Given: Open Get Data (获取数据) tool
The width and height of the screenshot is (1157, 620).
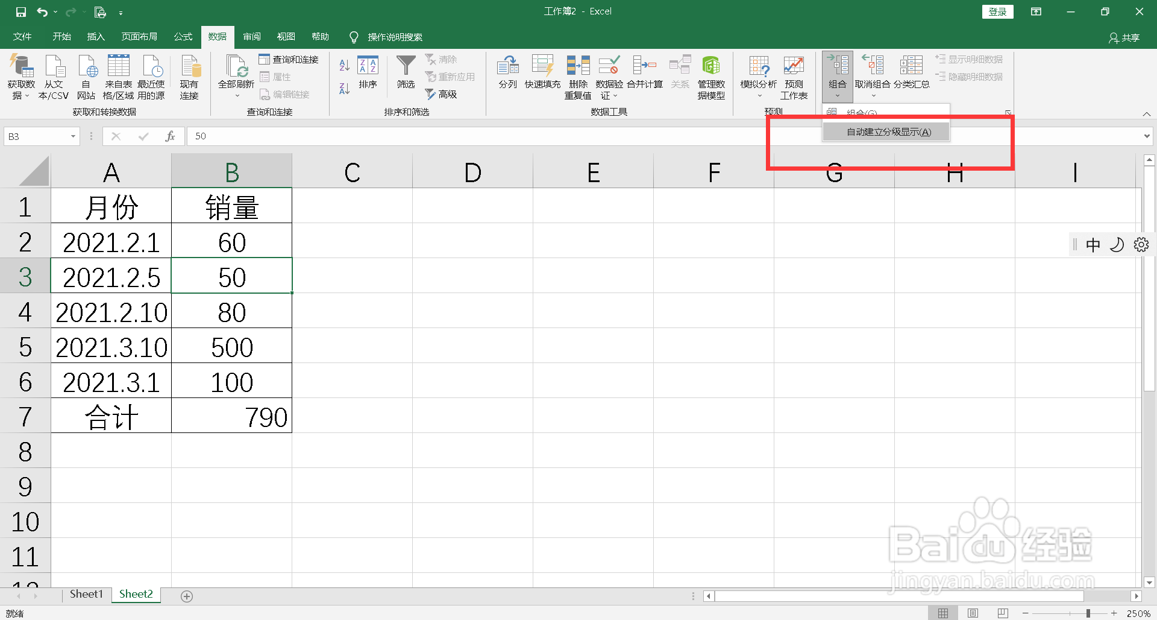Looking at the screenshot, I should pos(21,77).
